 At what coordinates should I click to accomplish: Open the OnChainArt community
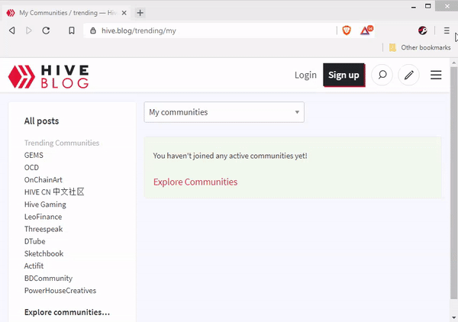[x=44, y=179]
